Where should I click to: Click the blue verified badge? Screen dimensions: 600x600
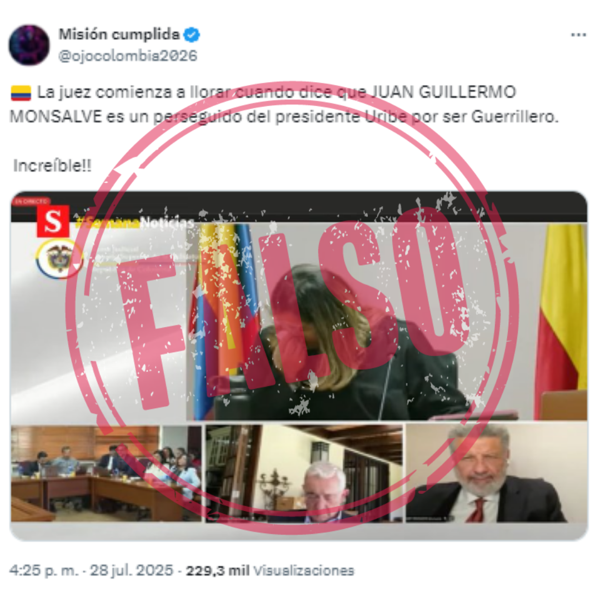(192, 35)
